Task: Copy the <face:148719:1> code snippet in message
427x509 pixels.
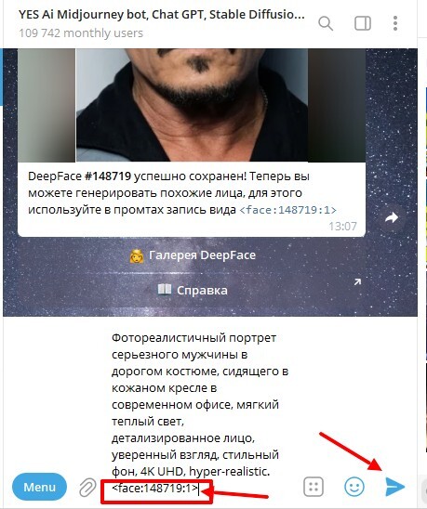Action: 287,210
